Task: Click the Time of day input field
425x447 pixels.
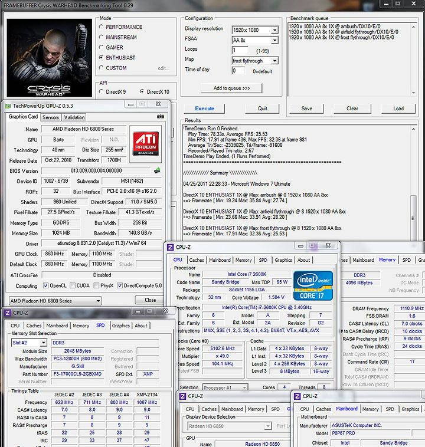Action: point(238,71)
